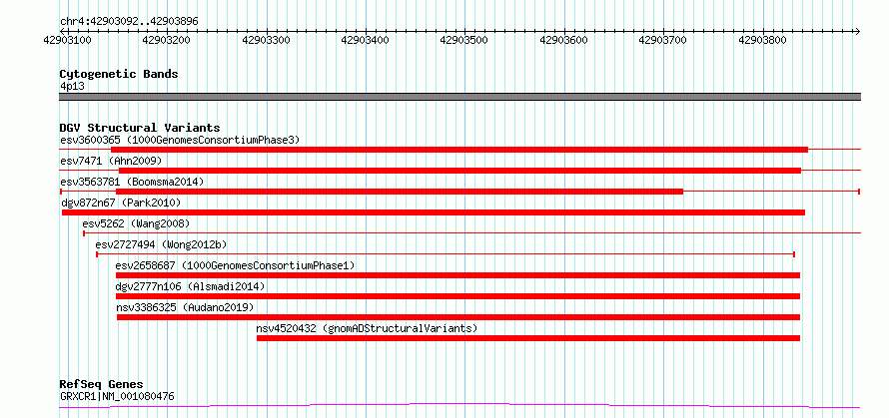Viewport: 889px width, 418px height.
Task: Click ruler position 42903300
Action: 267,40
